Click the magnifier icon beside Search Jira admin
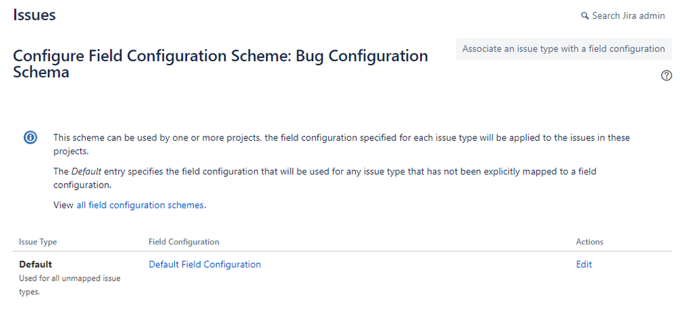Viewport: 680px width, 322px height. click(585, 16)
